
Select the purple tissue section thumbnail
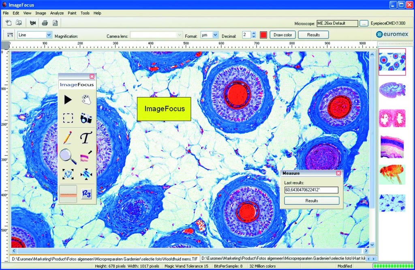(392, 90)
